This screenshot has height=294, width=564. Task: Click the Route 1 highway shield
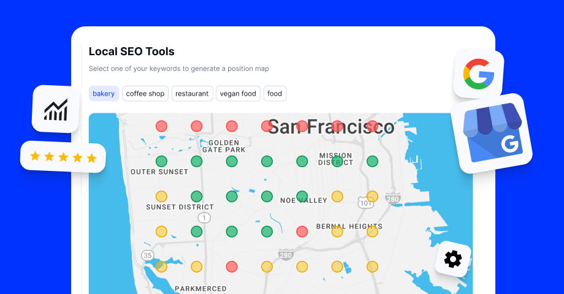(204, 218)
